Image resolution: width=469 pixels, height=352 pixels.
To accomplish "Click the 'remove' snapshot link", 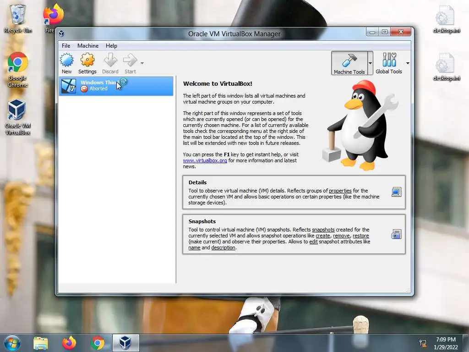I will click(x=341, y=236).
